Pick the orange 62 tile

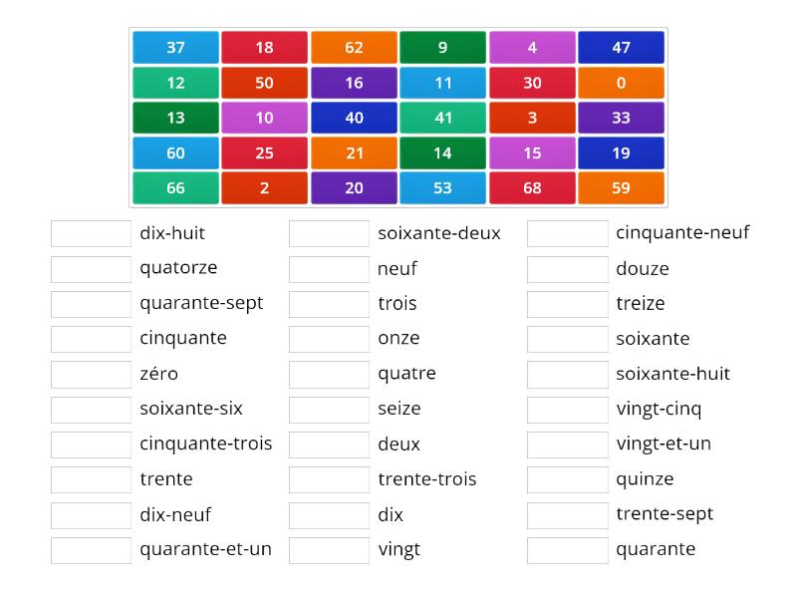point(354,47)
